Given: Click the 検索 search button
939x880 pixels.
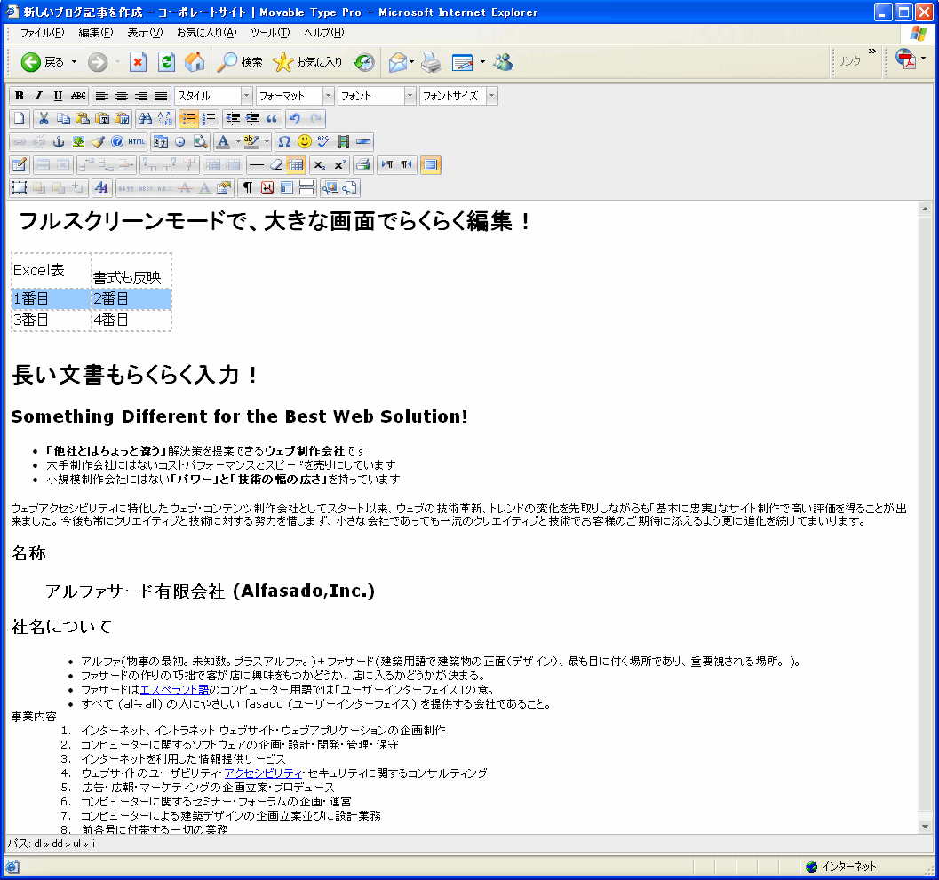Looking at the screenshot, I should 240,61.
